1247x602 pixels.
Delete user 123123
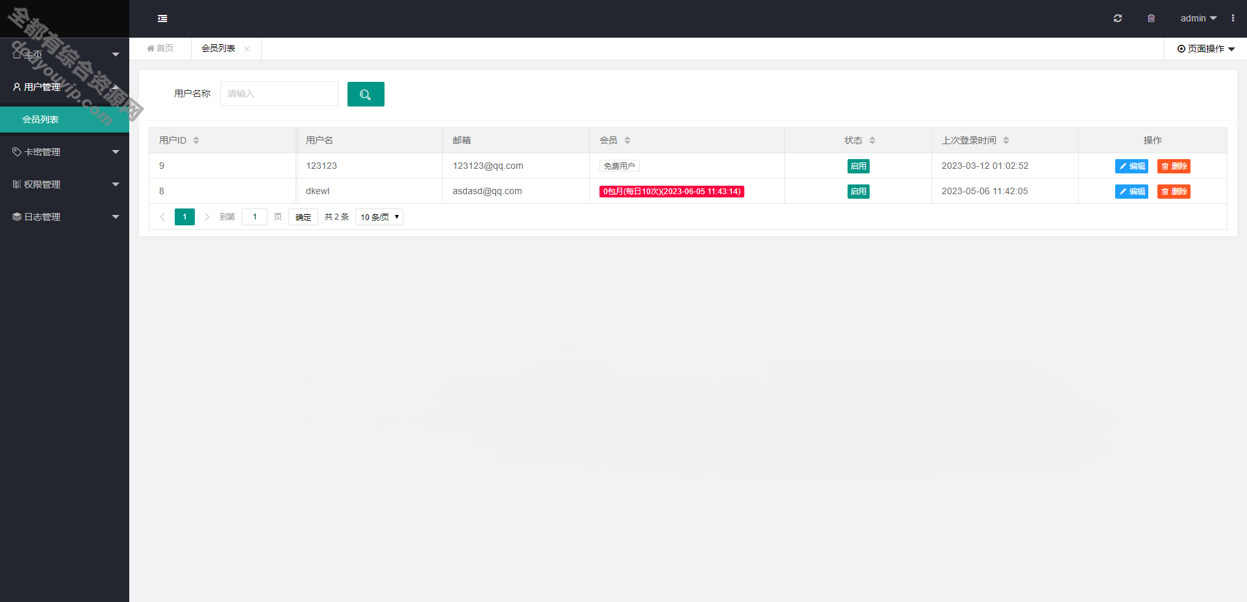[x=1174, y=166]
